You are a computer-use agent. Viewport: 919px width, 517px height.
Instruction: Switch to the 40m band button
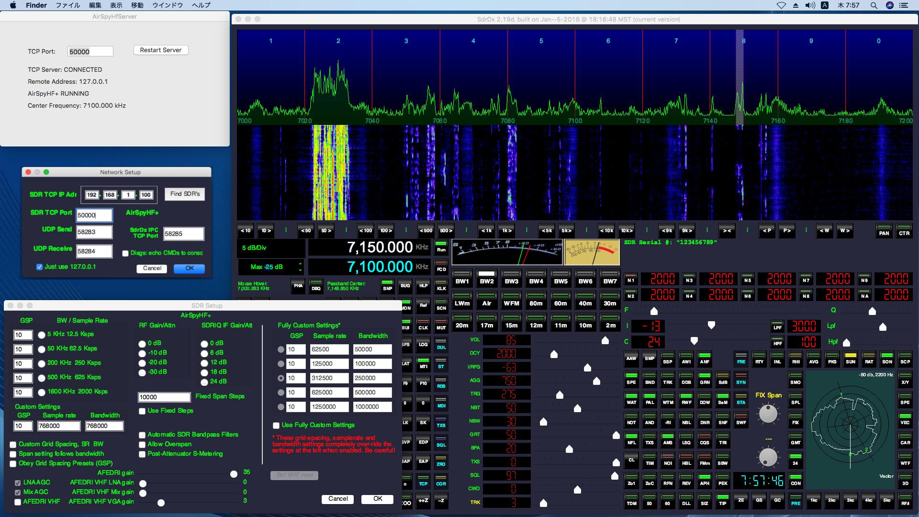click(x=585, y=301)
